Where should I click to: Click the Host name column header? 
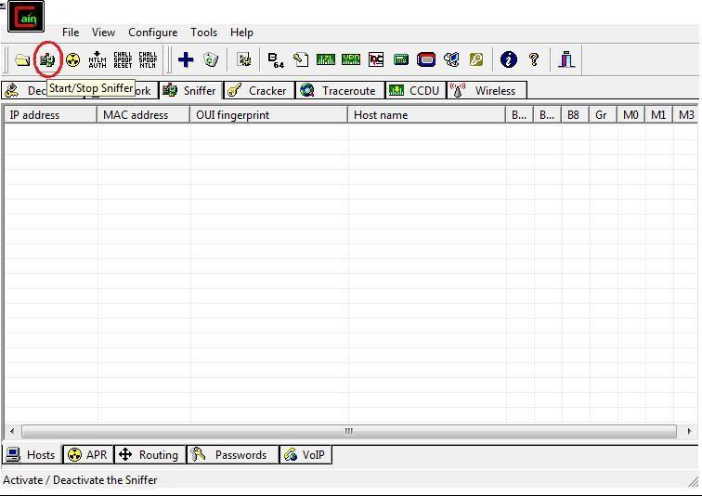tap(426, 115)
